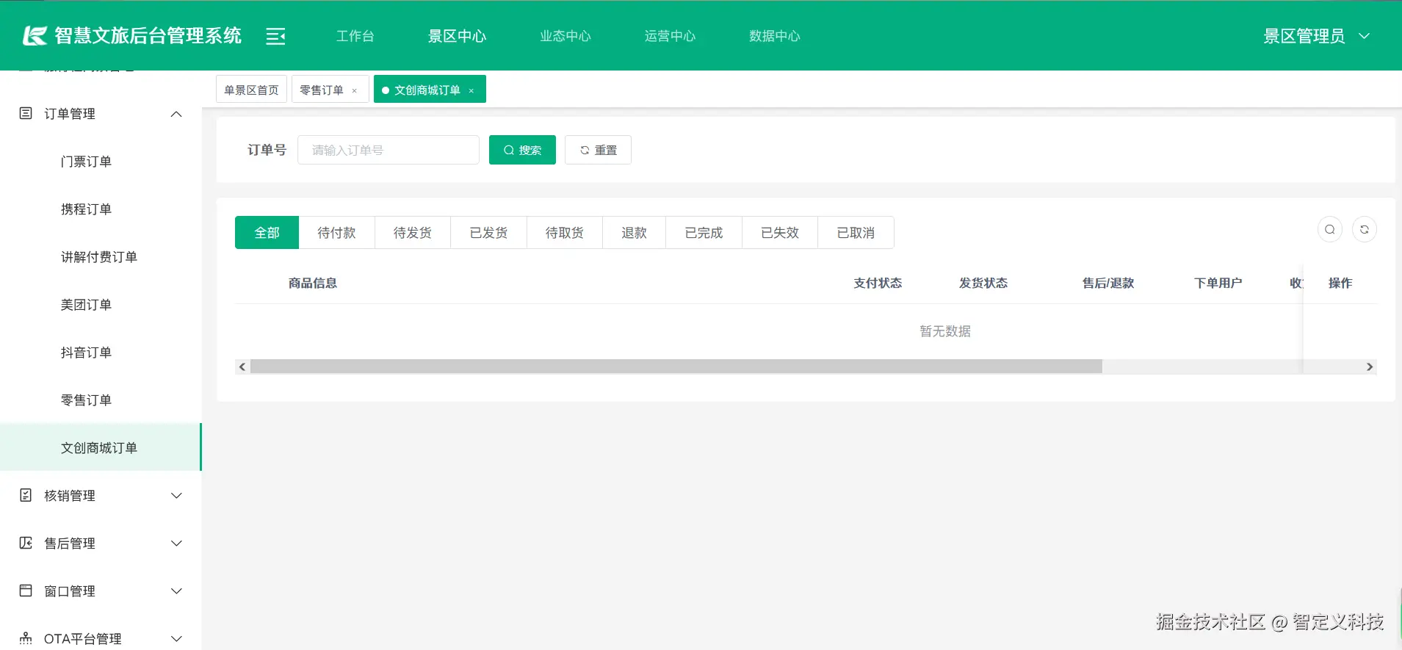Select the 已发货 status filter
This screenshot has height=650, width=1402.
[488, 233]
